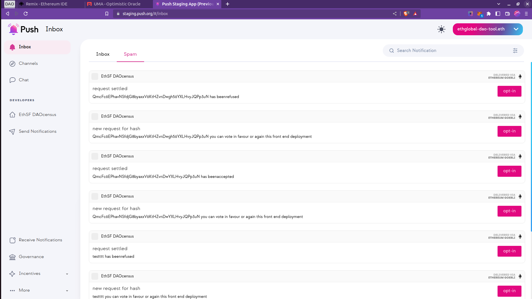This screenshot has height=299, width=532.
Task: Reload the page
Action: [x=26, y=14]
